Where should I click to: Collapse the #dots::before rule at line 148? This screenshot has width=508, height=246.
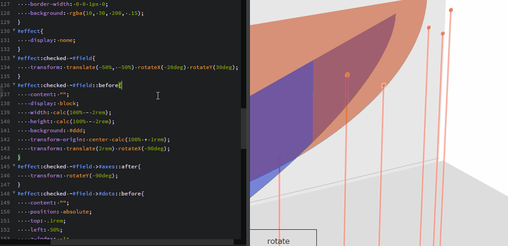pos(14,193)
